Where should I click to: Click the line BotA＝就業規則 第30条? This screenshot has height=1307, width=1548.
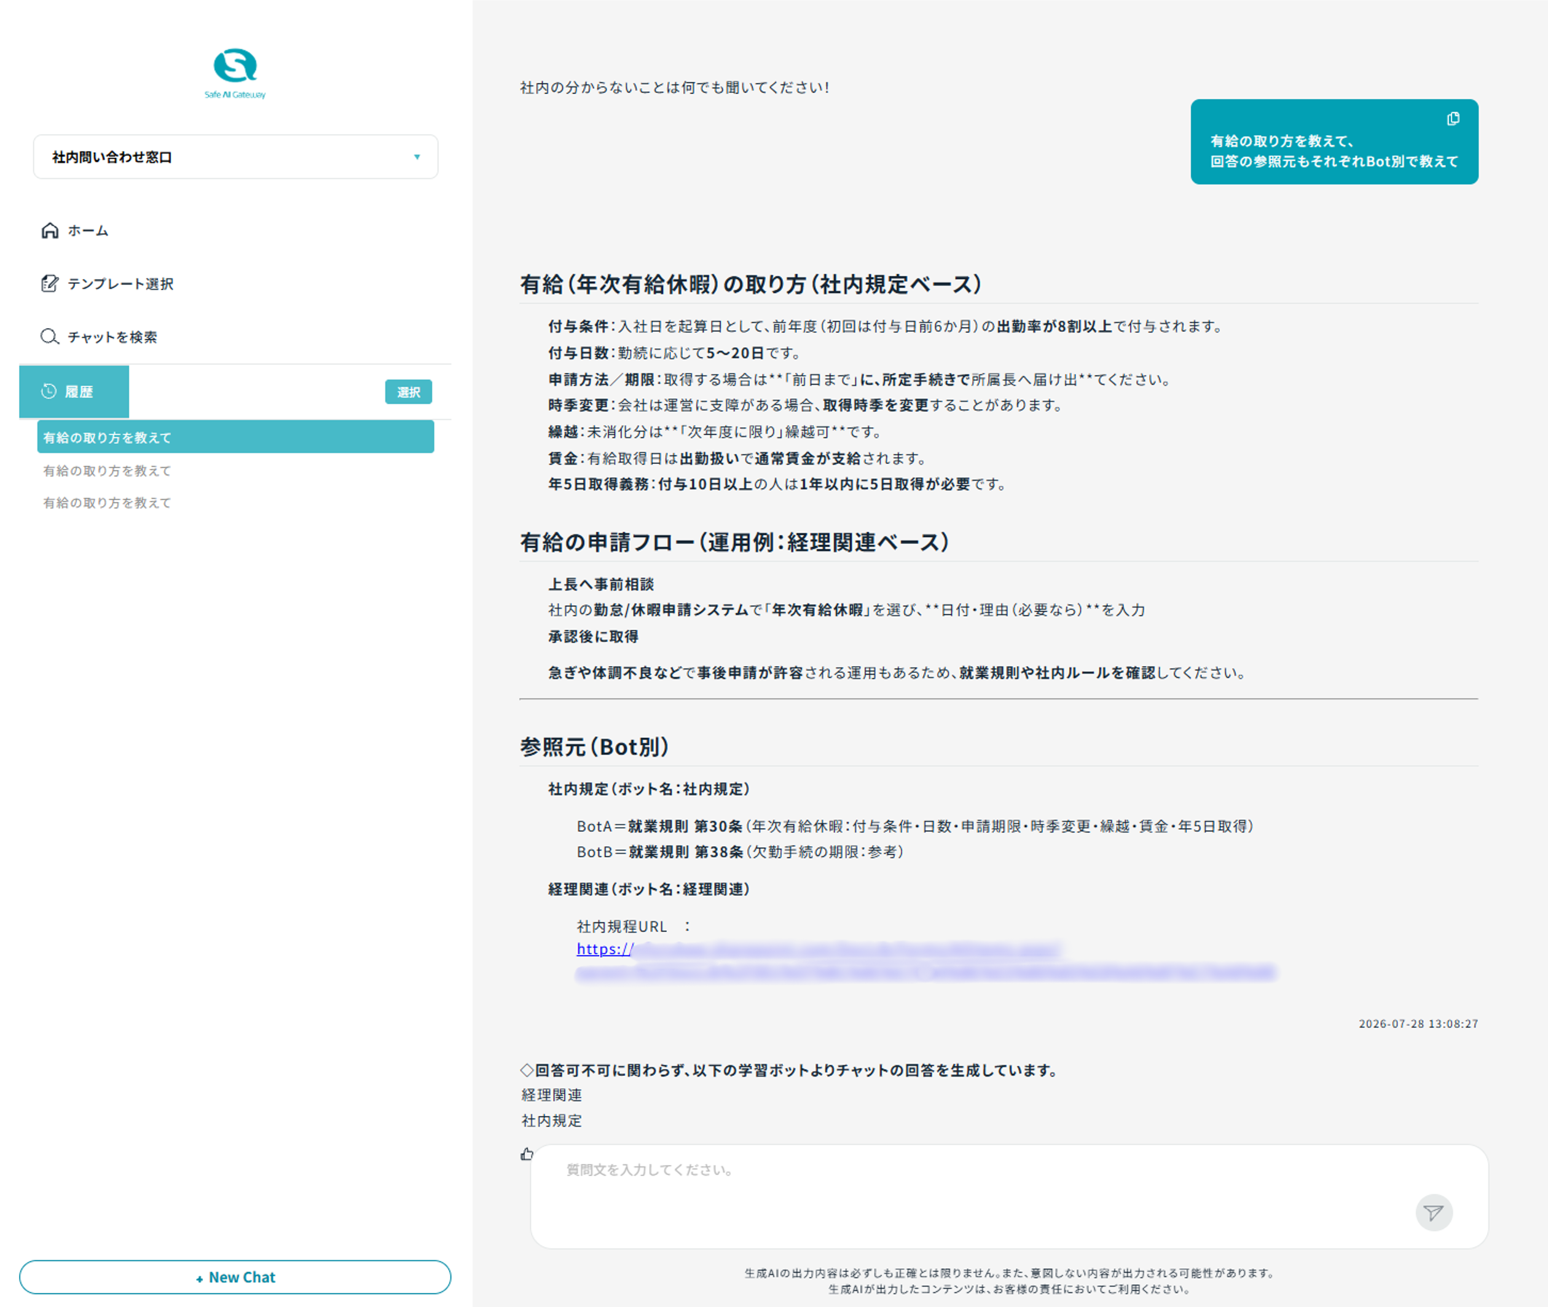click(915, 826)
